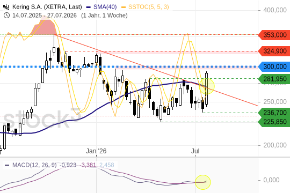Click the Jul time axis label
The width and height of the screenshot is (290, 193).
click(195, 151)
